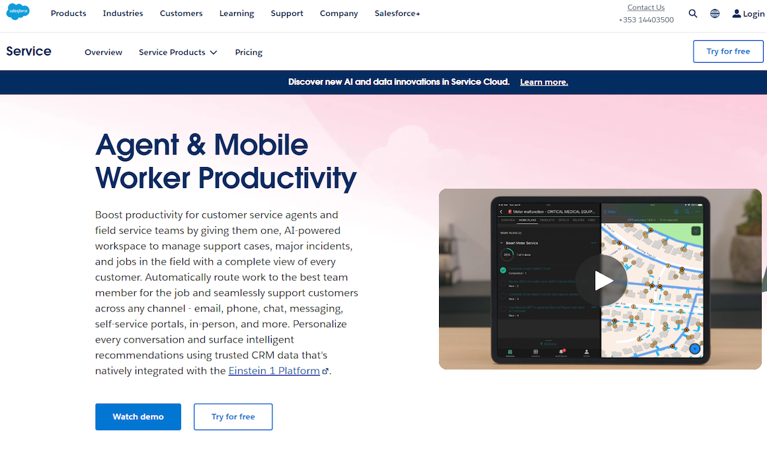Click the globe language selector icon
Viewport: 767px width, 460px height.
[715, 13]
